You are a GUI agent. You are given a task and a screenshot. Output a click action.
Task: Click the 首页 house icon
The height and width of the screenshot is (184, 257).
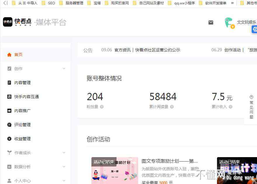pyautogui.click(x=9, y=55)
